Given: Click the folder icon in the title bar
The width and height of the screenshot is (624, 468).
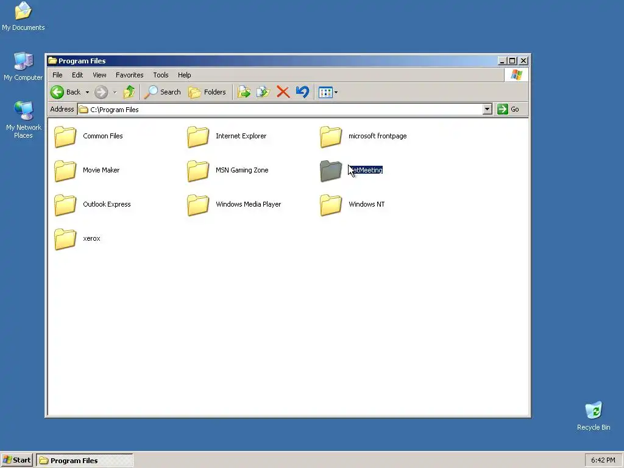Looking at the screenshot, I should [52, 60].
